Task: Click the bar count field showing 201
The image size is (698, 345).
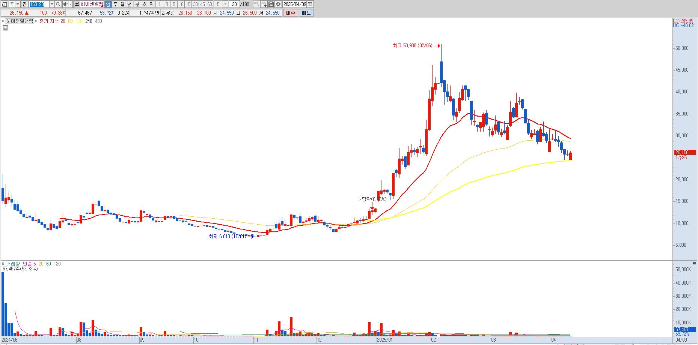Action: tap(235, 4)
